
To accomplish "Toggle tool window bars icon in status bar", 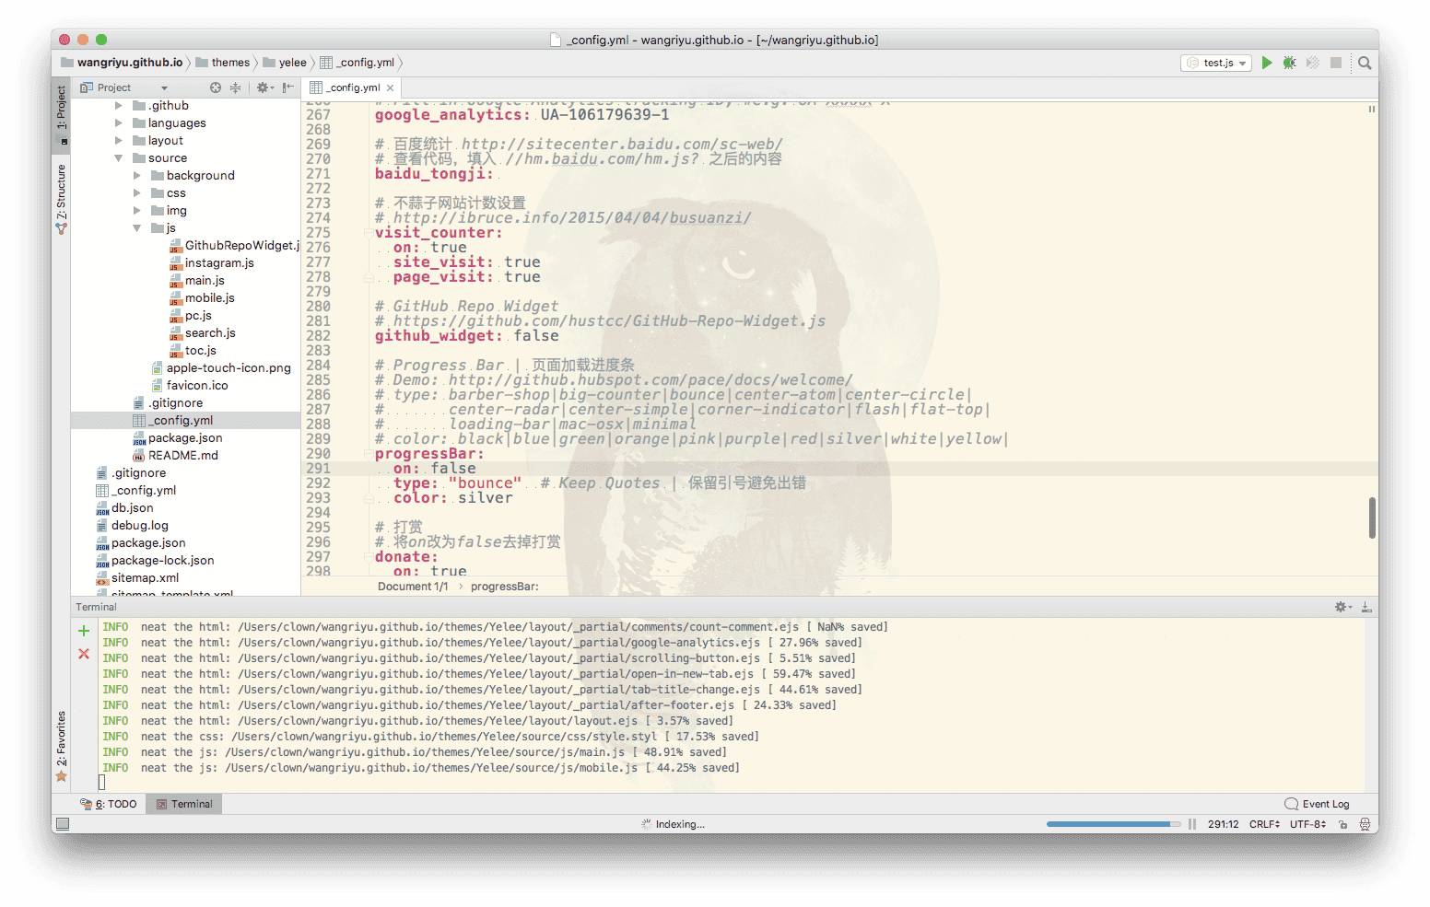I will [62, 824].
